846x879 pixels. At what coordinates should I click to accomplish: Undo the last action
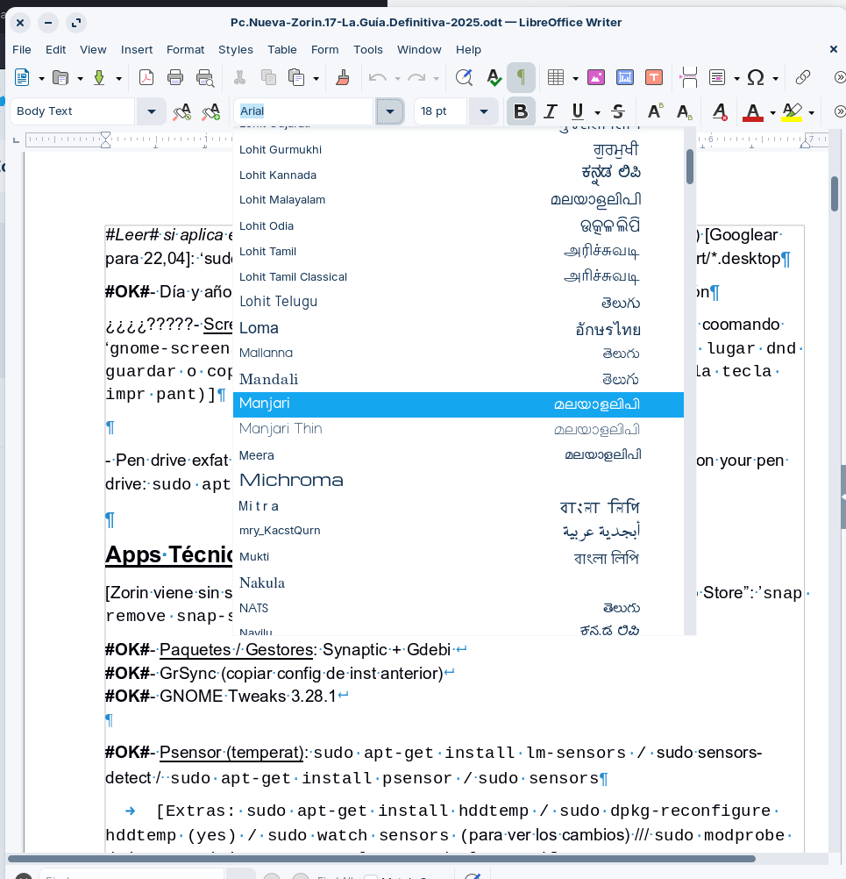coord(378,77)
